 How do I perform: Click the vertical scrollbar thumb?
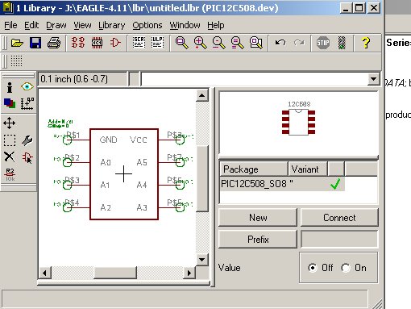coord(202,179)
